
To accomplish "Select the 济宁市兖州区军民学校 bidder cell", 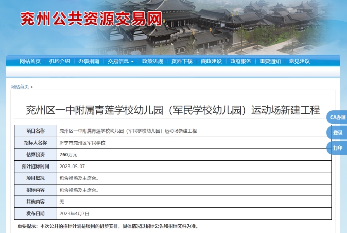I will pos(82,143).
